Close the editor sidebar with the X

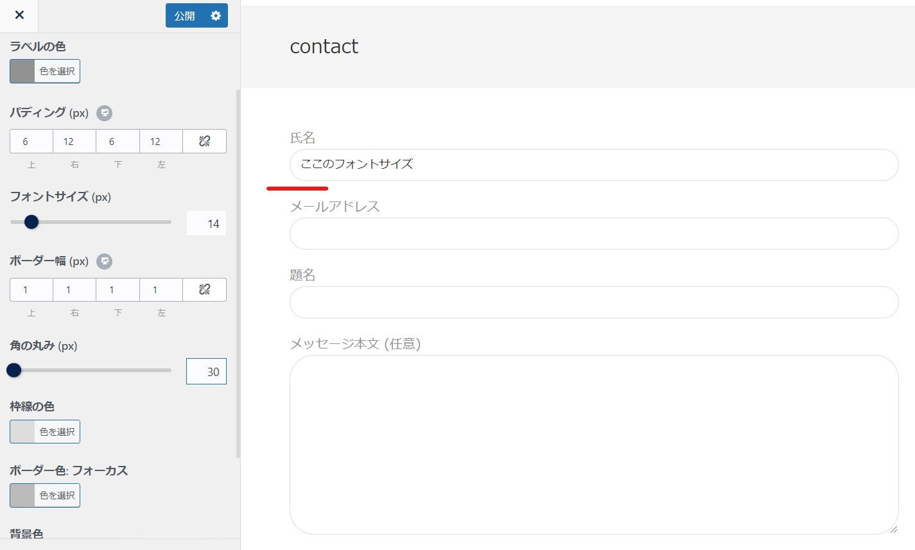click(19, 15)
